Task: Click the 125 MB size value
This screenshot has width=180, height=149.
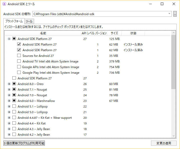Action: (114, 39)
